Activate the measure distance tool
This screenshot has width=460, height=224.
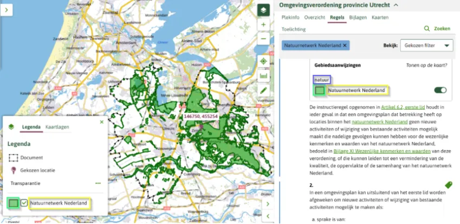(263, 75)
